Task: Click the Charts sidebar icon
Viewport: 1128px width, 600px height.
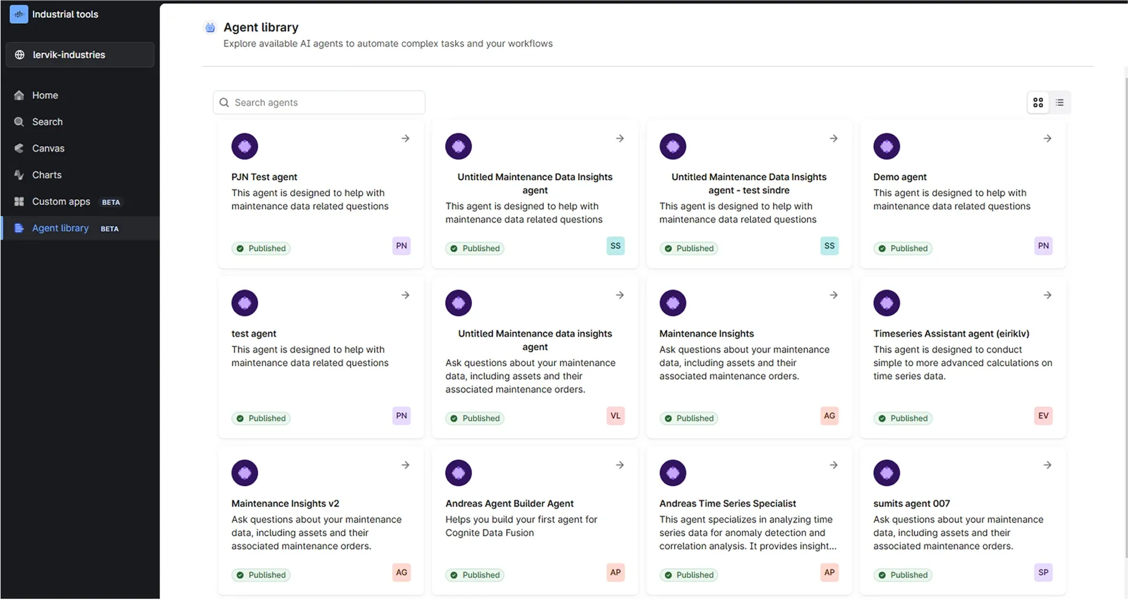Action: tap(19, 175)
